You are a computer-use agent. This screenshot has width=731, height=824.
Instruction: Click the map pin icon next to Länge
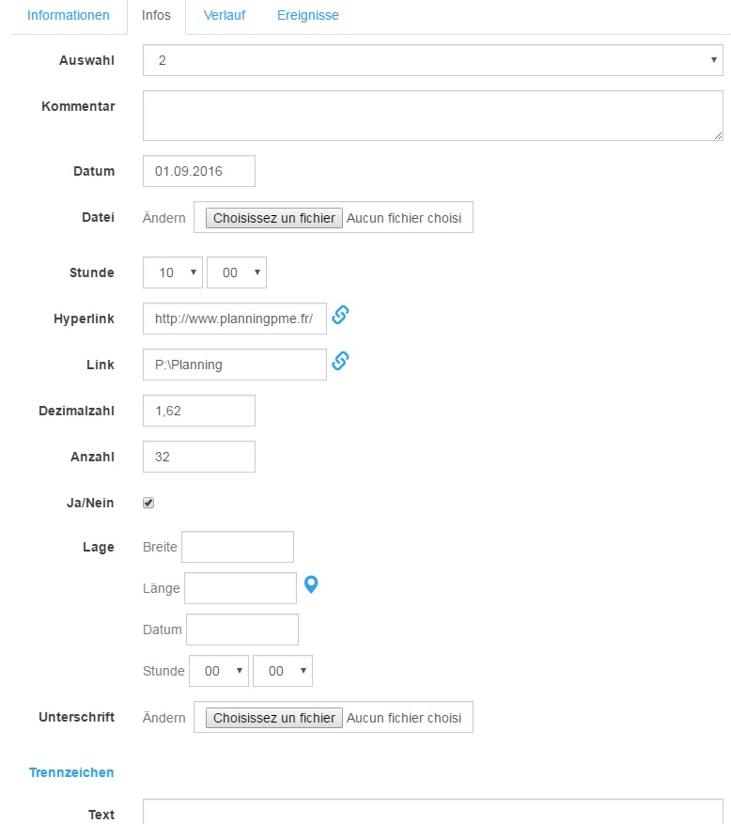[x=312, y=584]
